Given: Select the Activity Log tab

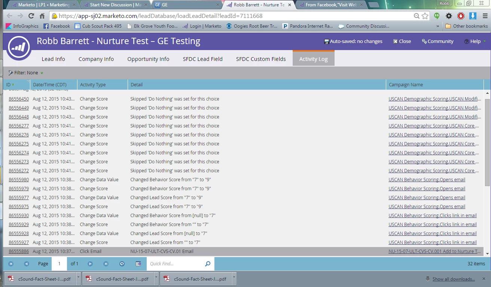Looking at the screenshot, I should click(313, 59).
